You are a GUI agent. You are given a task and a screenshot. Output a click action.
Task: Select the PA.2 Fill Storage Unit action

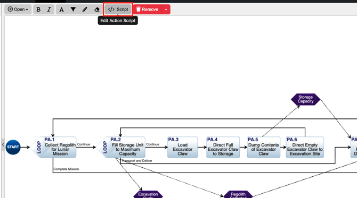click(120, 147)
